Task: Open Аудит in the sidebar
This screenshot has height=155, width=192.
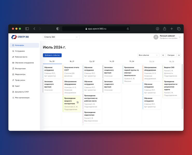Action: [24, 86]
